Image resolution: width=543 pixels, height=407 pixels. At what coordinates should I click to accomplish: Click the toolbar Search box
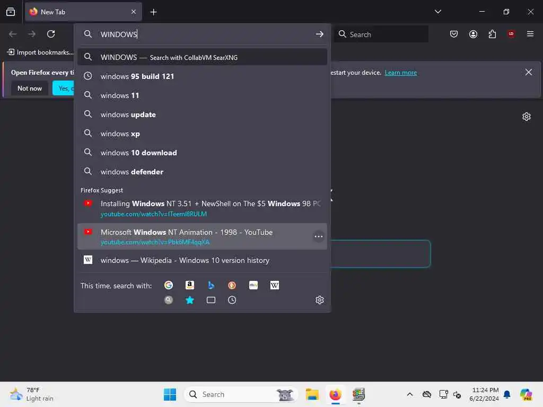click(x=381, y=34)
